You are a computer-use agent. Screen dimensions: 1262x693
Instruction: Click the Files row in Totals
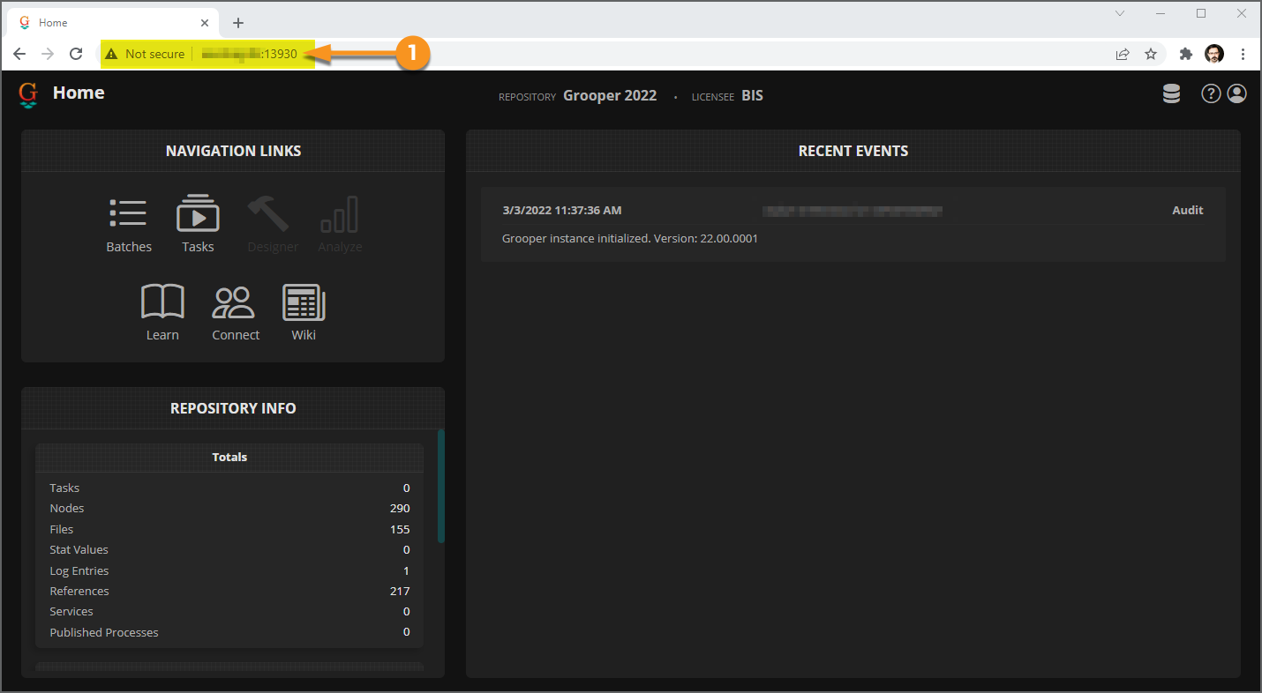[x=229, y=529]
